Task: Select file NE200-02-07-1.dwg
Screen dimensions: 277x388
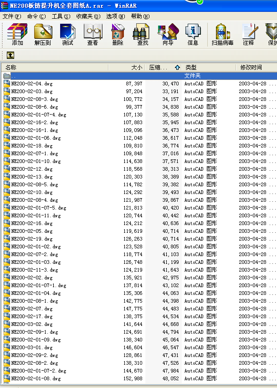Action: [x=35, y=153]
